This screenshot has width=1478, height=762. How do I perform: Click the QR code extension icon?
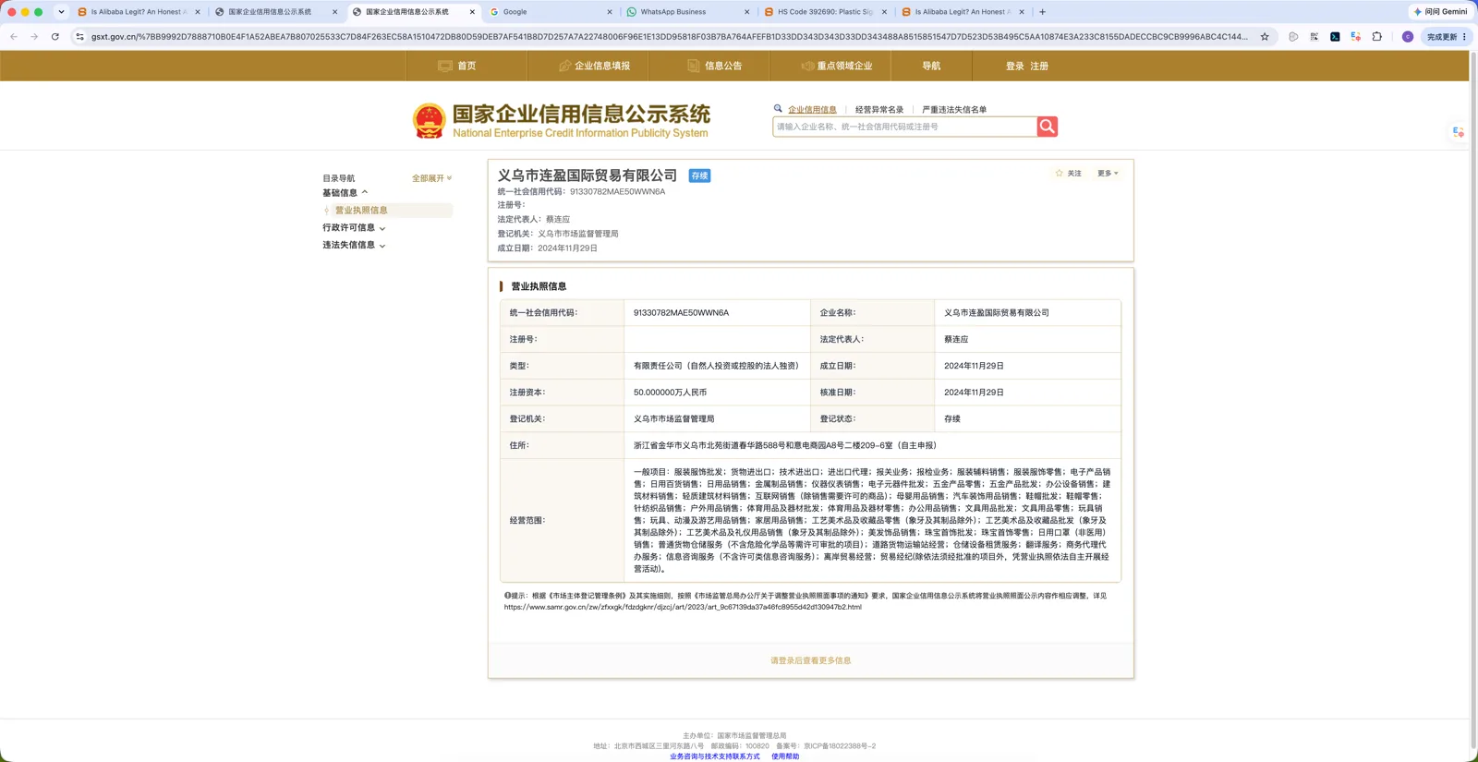coord(1314,37)
